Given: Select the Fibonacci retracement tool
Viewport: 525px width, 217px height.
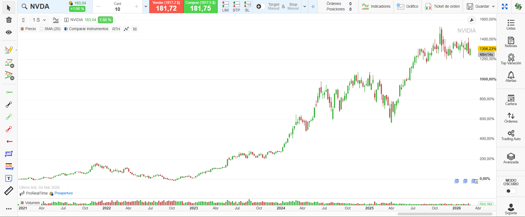Looking at the screenshot, I should (x=9, y=166).
